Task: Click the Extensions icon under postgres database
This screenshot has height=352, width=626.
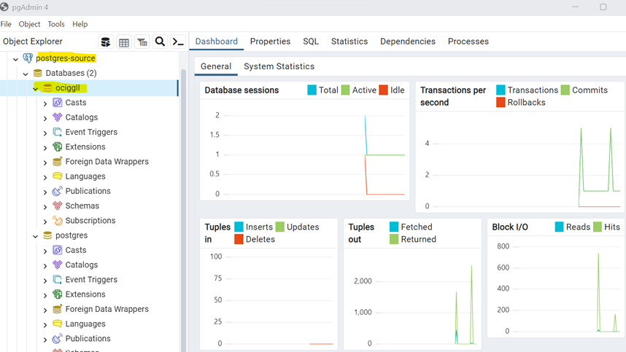Action: (x=58, y=294)
